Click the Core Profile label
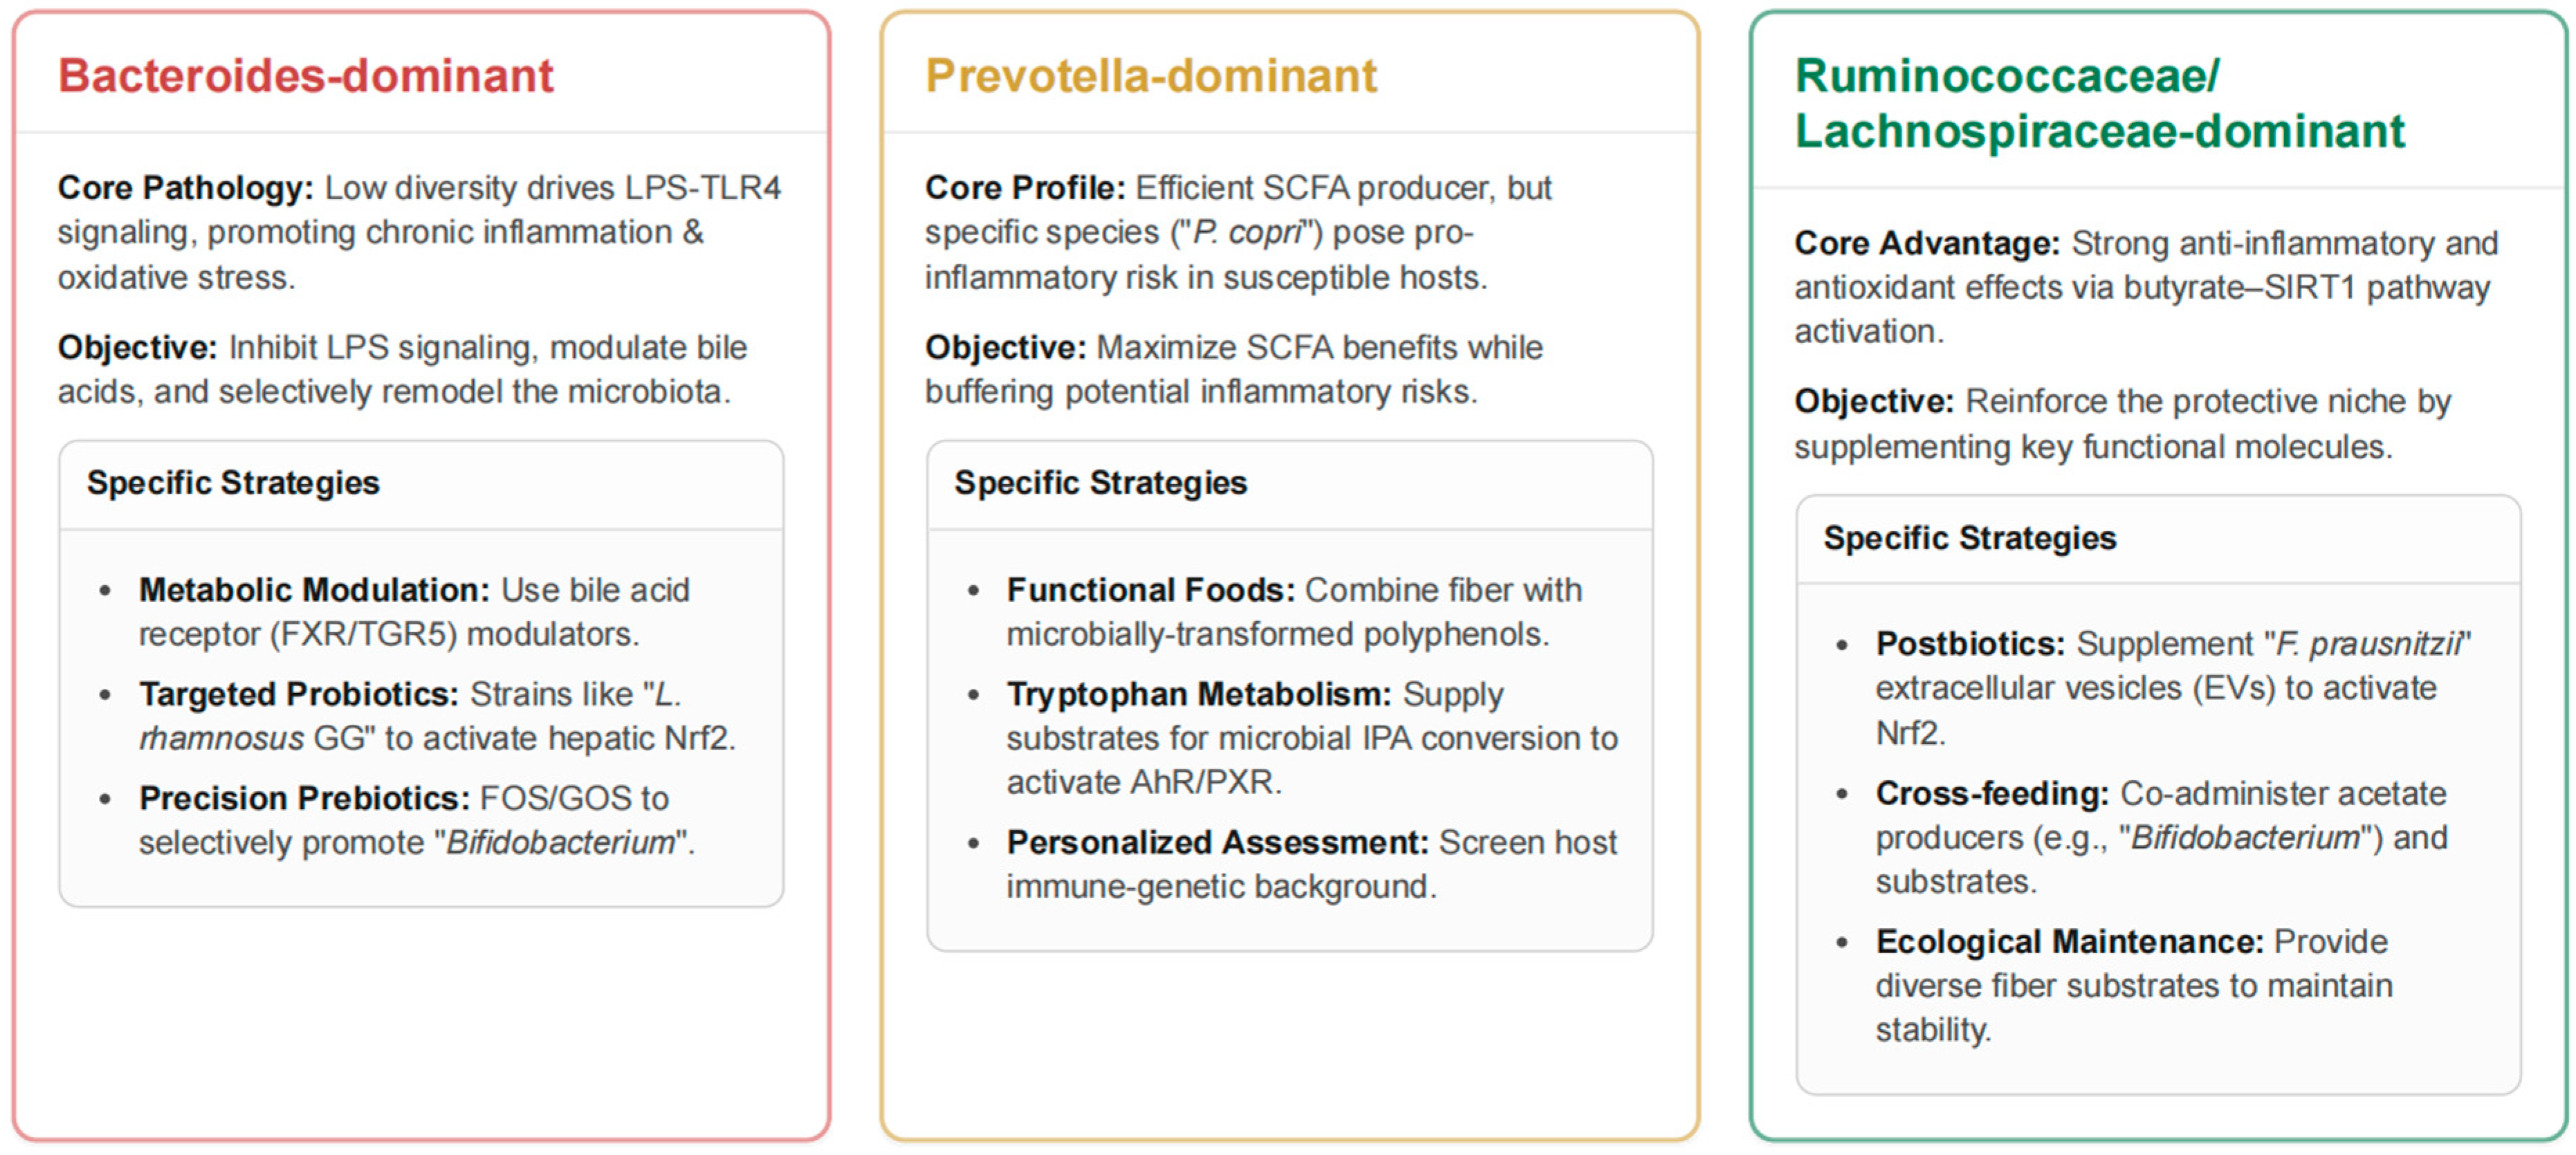 pyautogui.click(x=1024, y=188)
